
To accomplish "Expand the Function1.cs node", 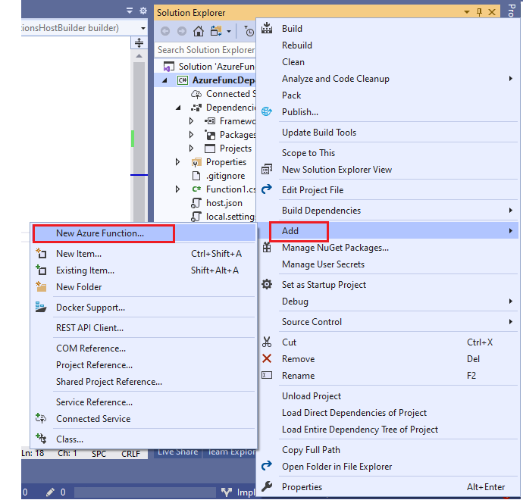I will tap(178, 189).
